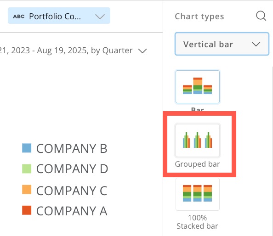Open the Vertical bar dropdown
This screenshot has height=236, width=273.
[222, 44]
